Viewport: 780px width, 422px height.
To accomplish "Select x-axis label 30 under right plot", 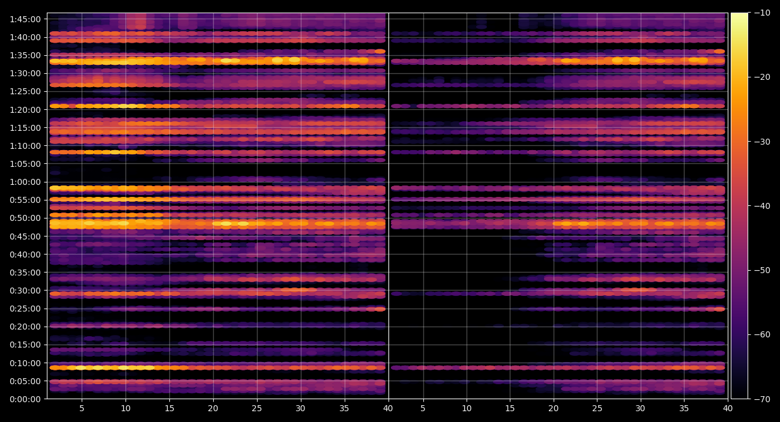I will (641, 409).
